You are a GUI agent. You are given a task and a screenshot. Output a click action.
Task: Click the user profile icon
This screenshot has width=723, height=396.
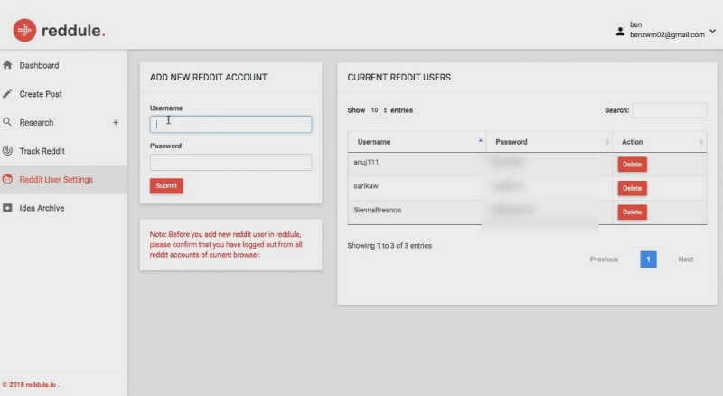tap(620, 32)
